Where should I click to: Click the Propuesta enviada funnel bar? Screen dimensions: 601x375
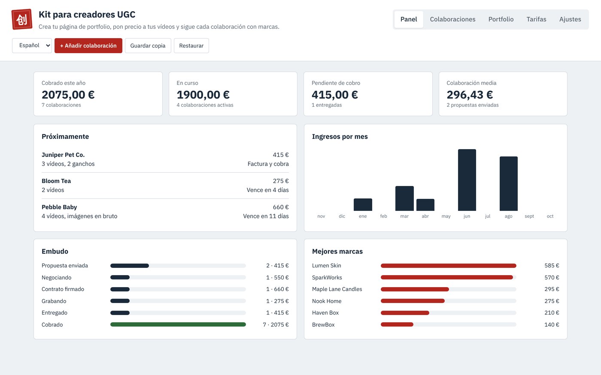(x=130, y=266)
